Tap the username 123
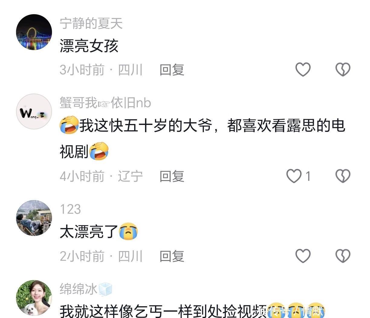 click(x=70, y=209)
